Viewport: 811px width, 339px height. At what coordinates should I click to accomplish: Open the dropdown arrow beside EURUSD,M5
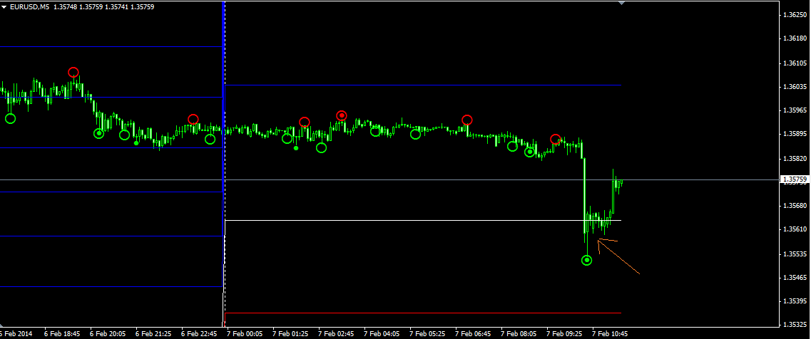click(x=4, y=6)
